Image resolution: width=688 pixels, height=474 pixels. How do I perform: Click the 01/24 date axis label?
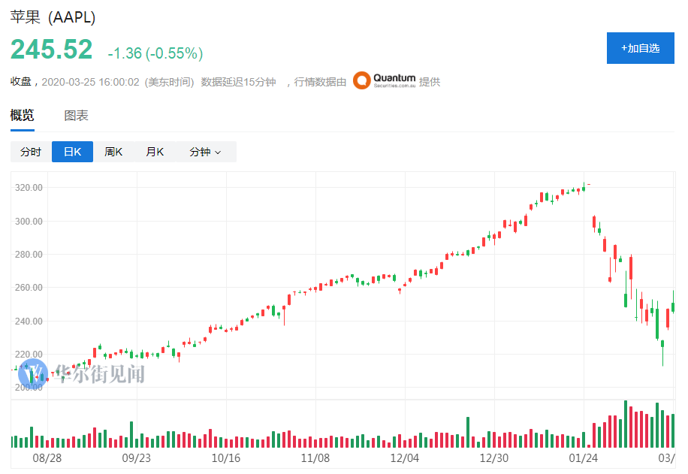[584, 458]
